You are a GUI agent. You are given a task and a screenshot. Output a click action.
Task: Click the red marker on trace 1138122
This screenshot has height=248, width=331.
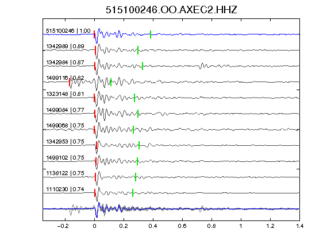pos(95,177)
